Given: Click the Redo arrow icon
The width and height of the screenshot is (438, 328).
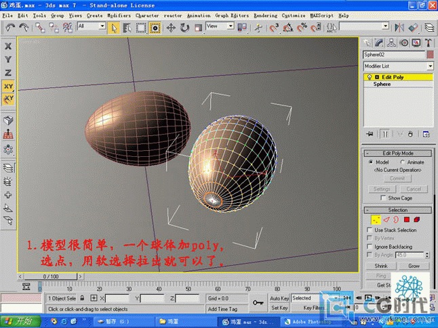Looking at the screenshot, I should tap(24, 28).
